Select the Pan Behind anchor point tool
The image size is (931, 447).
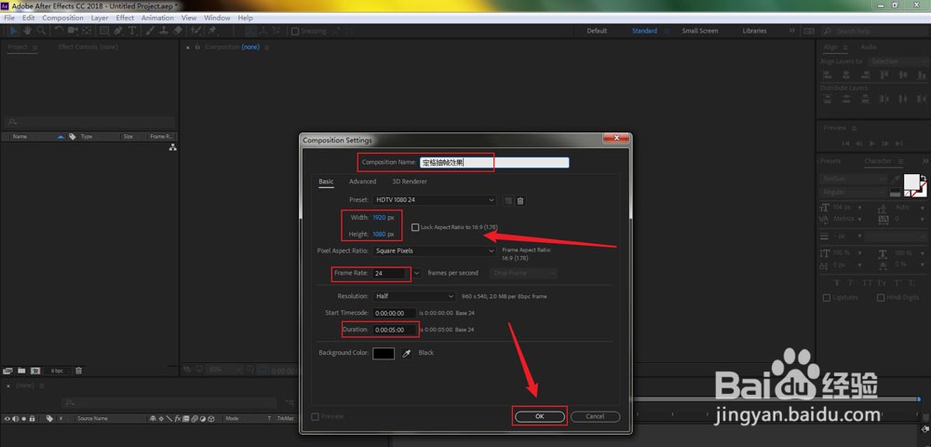pos(87,31)
